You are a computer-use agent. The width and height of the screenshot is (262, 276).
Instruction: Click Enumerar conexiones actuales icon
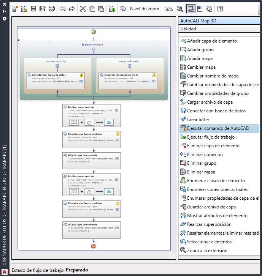tap(183, 189)
